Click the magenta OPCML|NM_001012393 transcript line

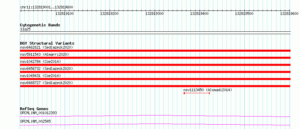coord(155,116)
